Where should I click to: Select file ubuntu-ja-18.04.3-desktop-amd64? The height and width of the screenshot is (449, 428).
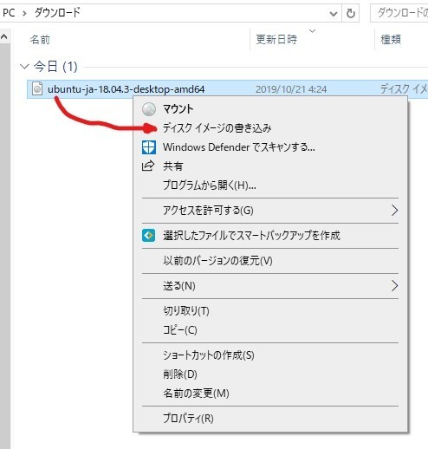pos(126,89)
